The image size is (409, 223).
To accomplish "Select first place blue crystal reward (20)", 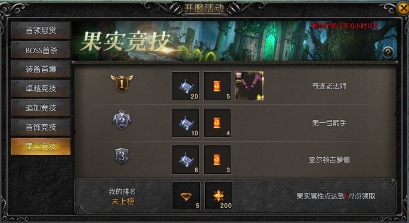I will (186, 86).
